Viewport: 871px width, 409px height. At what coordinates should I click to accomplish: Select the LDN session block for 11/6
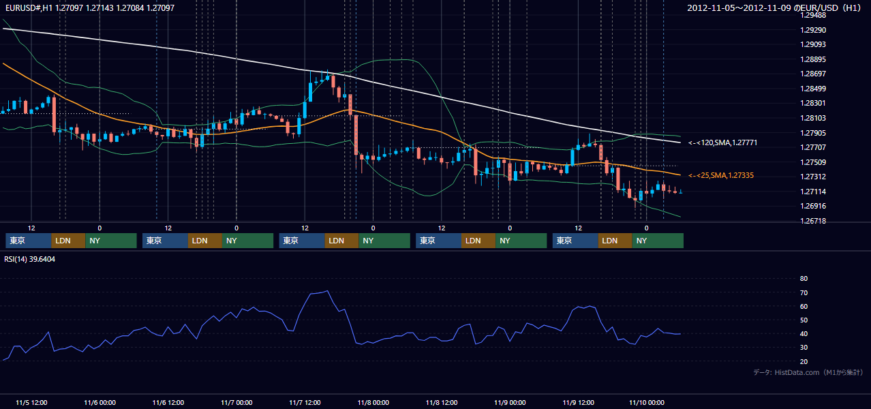pyautogui.click(x=205, y=241)
